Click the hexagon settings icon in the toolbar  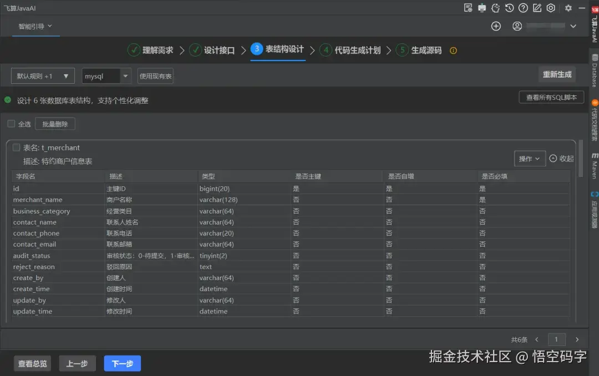pyautogui.click(x=551, y=8)
